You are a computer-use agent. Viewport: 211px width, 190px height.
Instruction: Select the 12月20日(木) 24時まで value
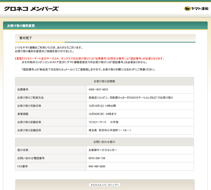click(102, 114)
